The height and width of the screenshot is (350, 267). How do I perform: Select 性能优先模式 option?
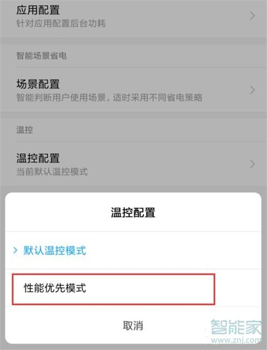133,288
